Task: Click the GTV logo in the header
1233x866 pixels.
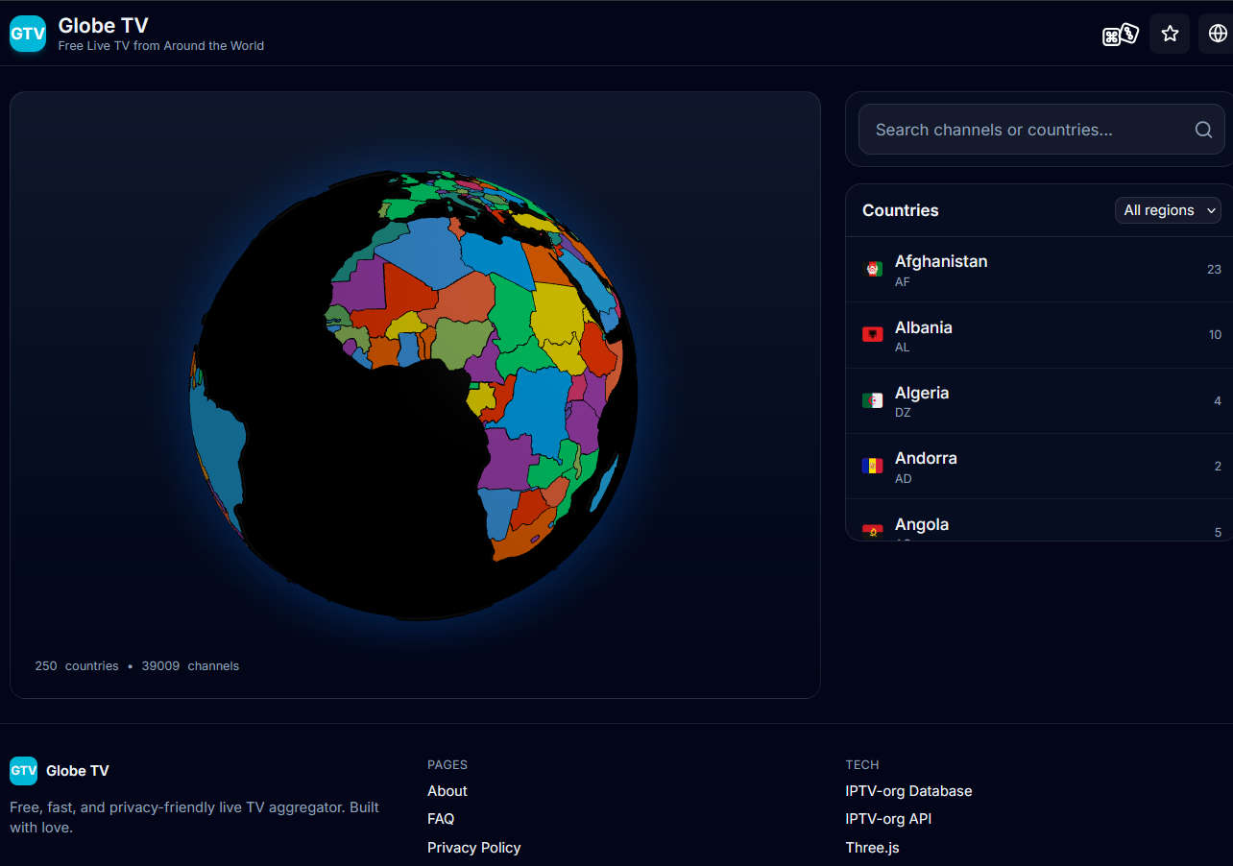Action: coord(28,34)
